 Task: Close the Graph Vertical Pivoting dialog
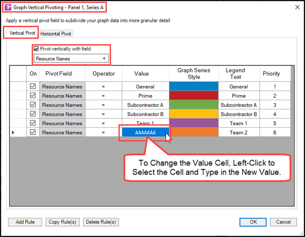(x=297, y=7)
